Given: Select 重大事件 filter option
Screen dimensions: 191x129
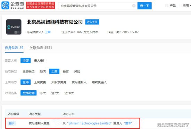Looking at the screenshot, I should coord(40,61).
